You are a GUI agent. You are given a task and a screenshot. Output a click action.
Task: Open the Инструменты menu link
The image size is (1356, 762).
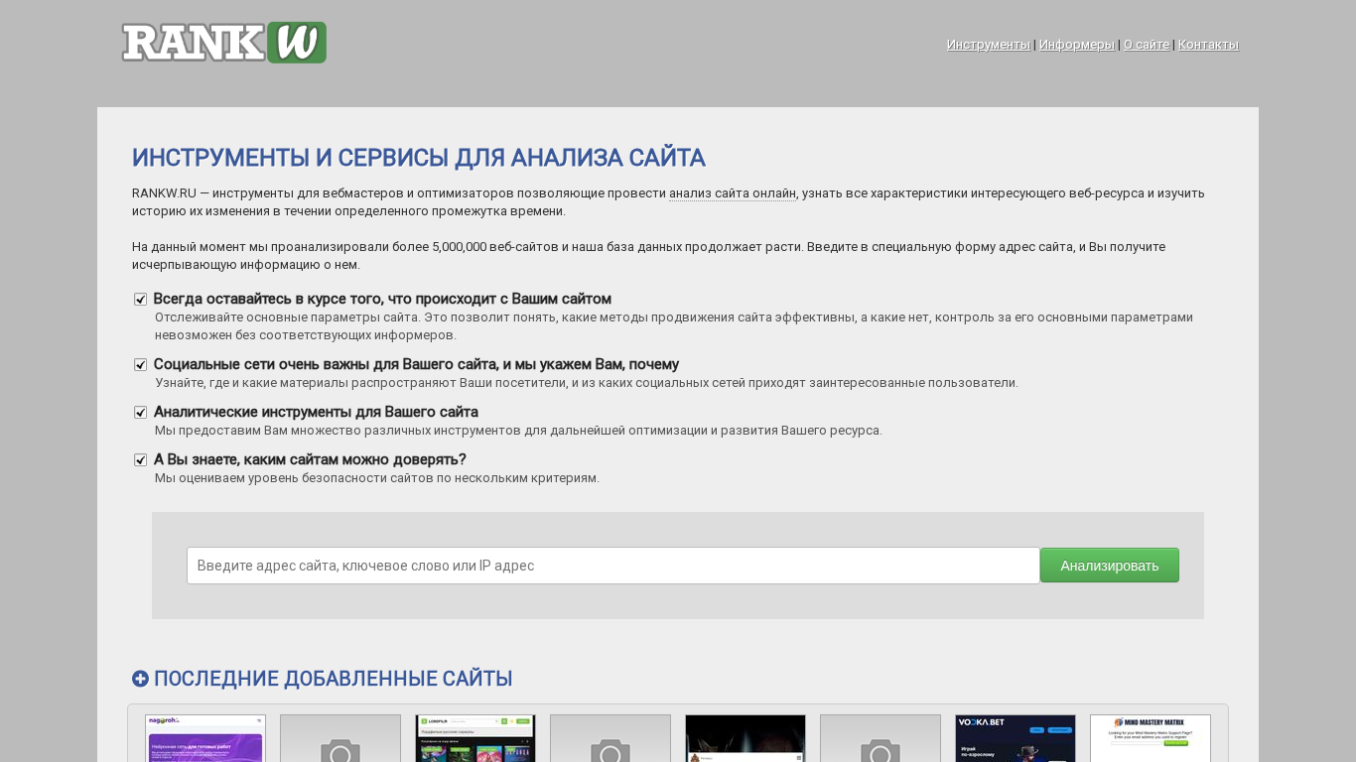988,45
